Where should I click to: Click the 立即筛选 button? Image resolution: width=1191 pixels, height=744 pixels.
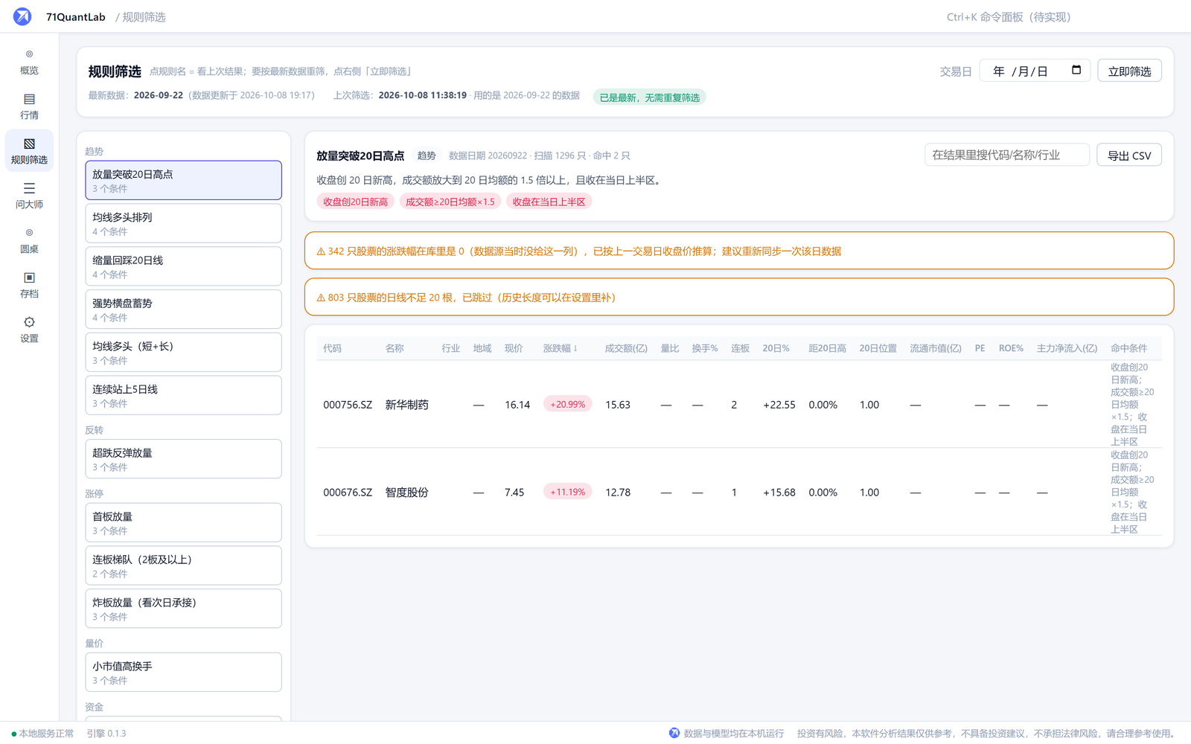click(x=1129, y=71)
